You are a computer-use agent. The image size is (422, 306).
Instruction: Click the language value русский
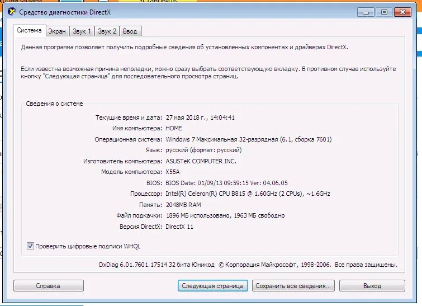click(x=203, y=150)
